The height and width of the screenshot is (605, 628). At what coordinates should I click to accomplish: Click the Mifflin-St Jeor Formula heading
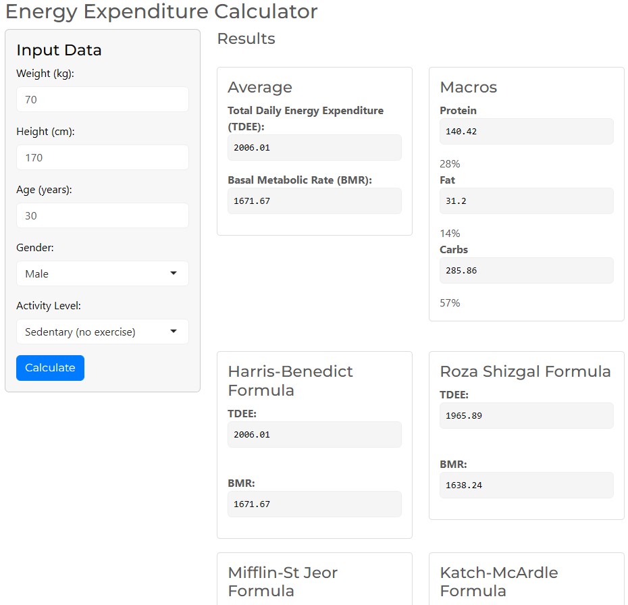point(283,582)
